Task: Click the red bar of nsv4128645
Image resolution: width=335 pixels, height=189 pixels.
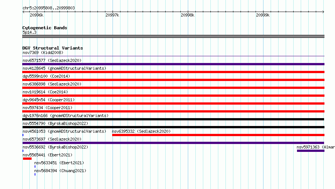Action: (173, 72)
